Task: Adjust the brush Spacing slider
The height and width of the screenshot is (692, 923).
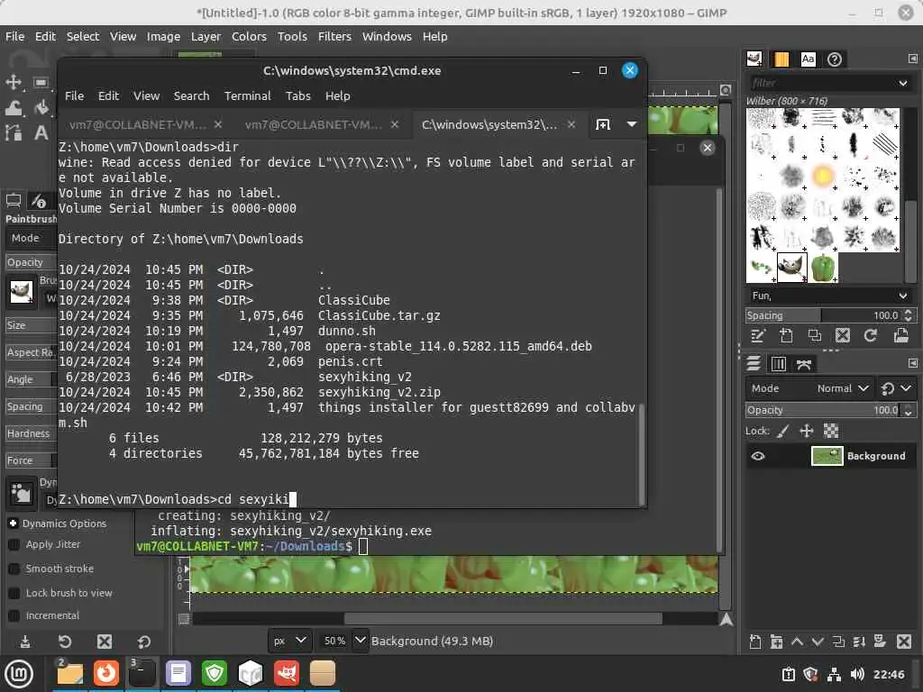Action: point(823,315)
